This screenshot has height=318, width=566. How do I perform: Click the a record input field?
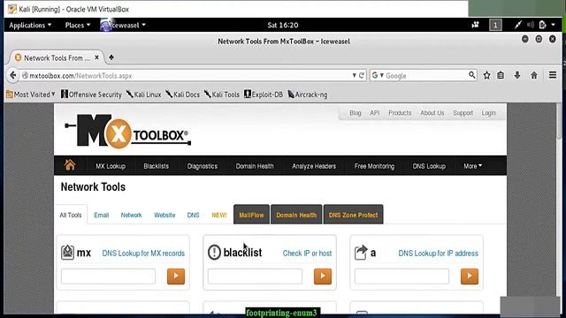coord(402,276)
